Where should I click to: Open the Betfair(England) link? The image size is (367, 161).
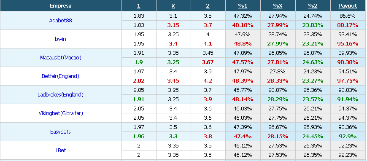(61, 76)
